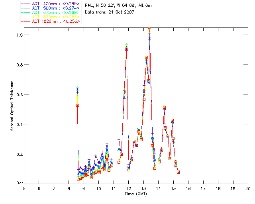Click the 0.6 y-axis tick label
This screenshot has height=204, width=255.
(x=19, y=94)
